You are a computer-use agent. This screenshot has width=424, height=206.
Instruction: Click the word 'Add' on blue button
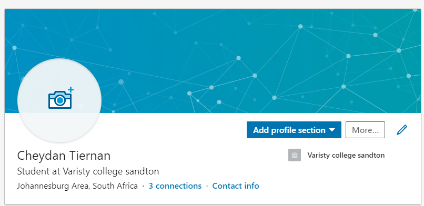click(x=261, y=130)
